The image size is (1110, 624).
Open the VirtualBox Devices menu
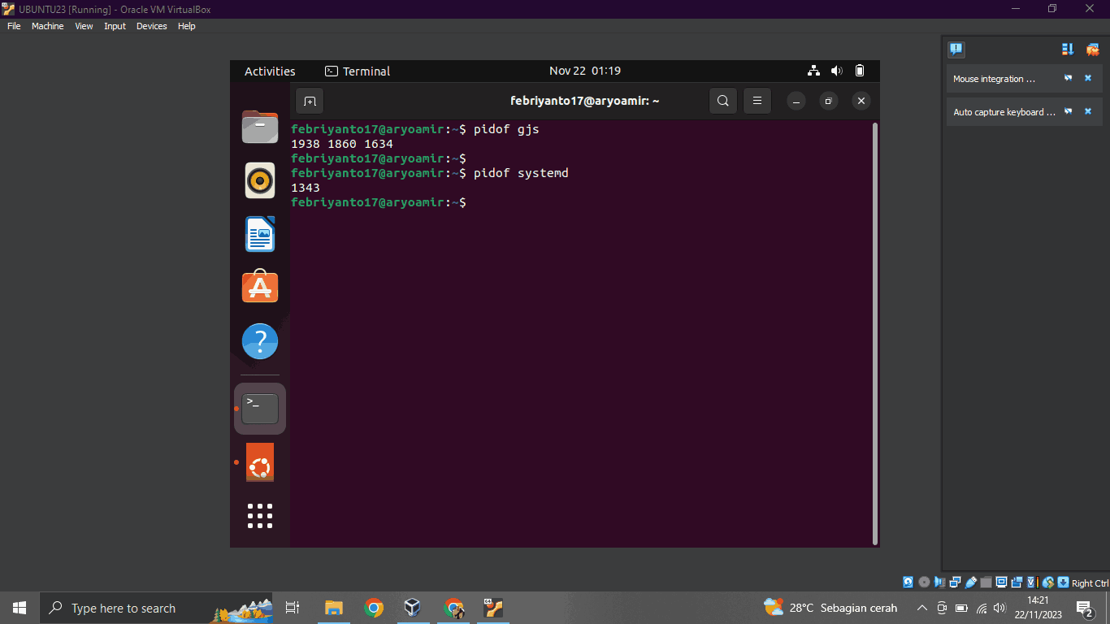point(151,26)
